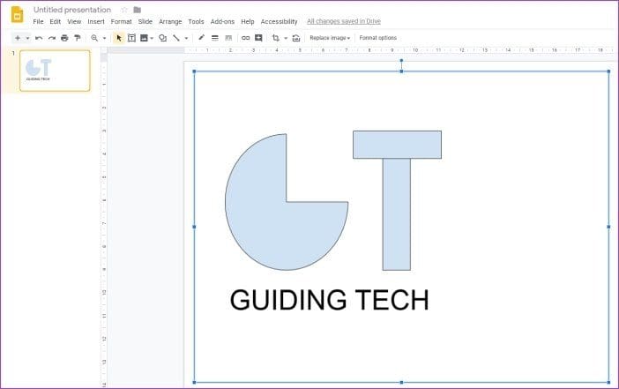
Task: Add a comment
Action: [258, 38]
